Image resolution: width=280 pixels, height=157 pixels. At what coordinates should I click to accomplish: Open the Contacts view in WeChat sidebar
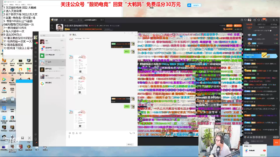point(36,48)
